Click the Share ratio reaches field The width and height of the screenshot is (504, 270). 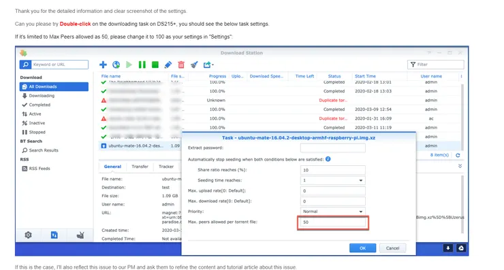point(332,170)
